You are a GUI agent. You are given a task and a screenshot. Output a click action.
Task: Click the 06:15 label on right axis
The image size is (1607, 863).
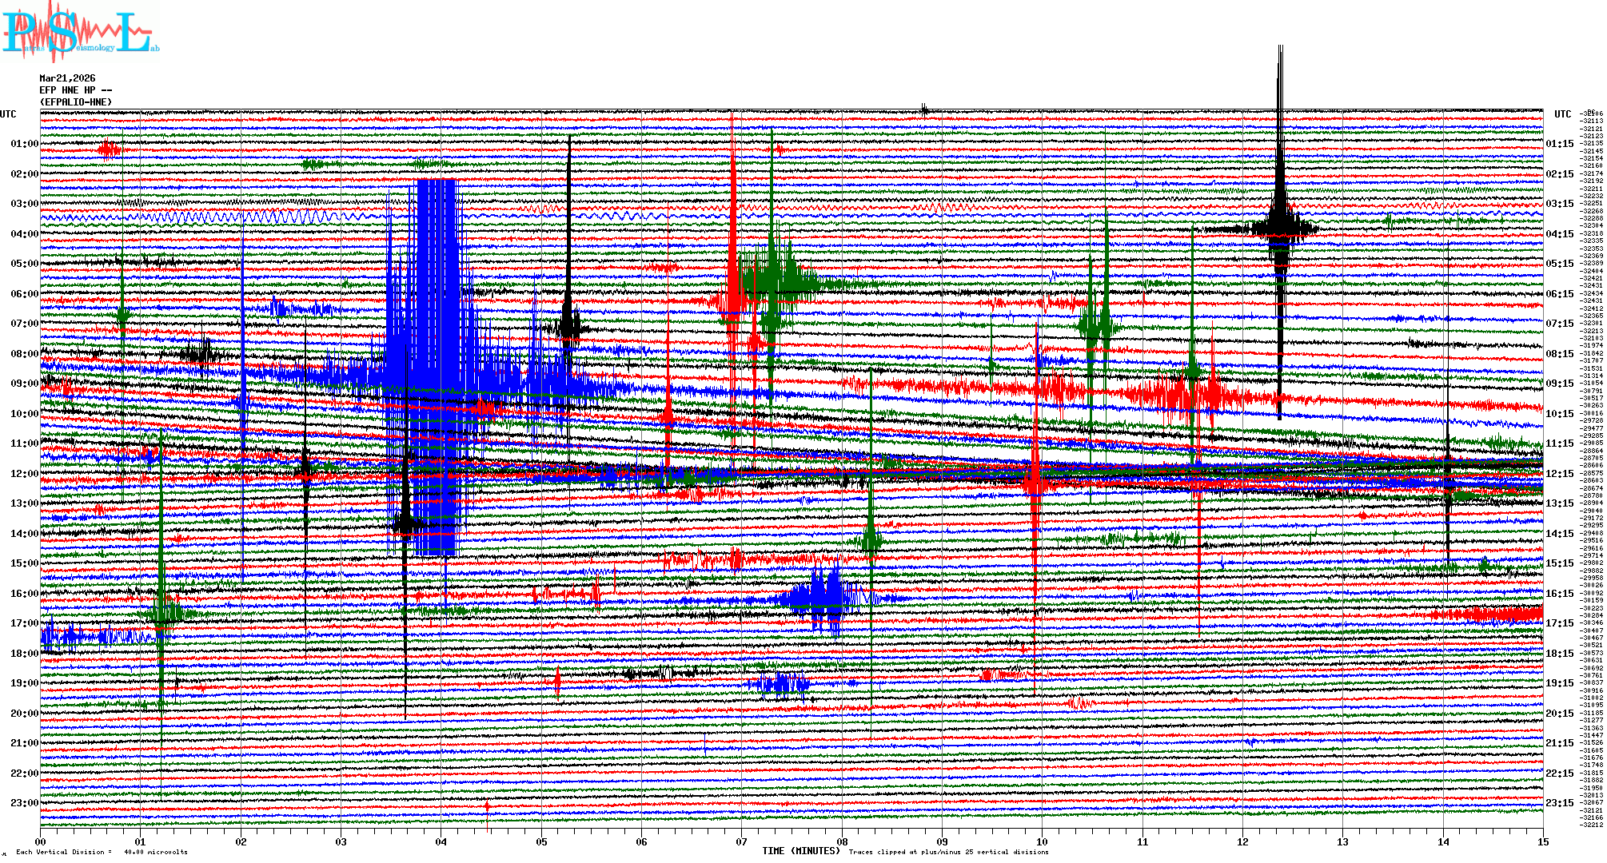1559,294
